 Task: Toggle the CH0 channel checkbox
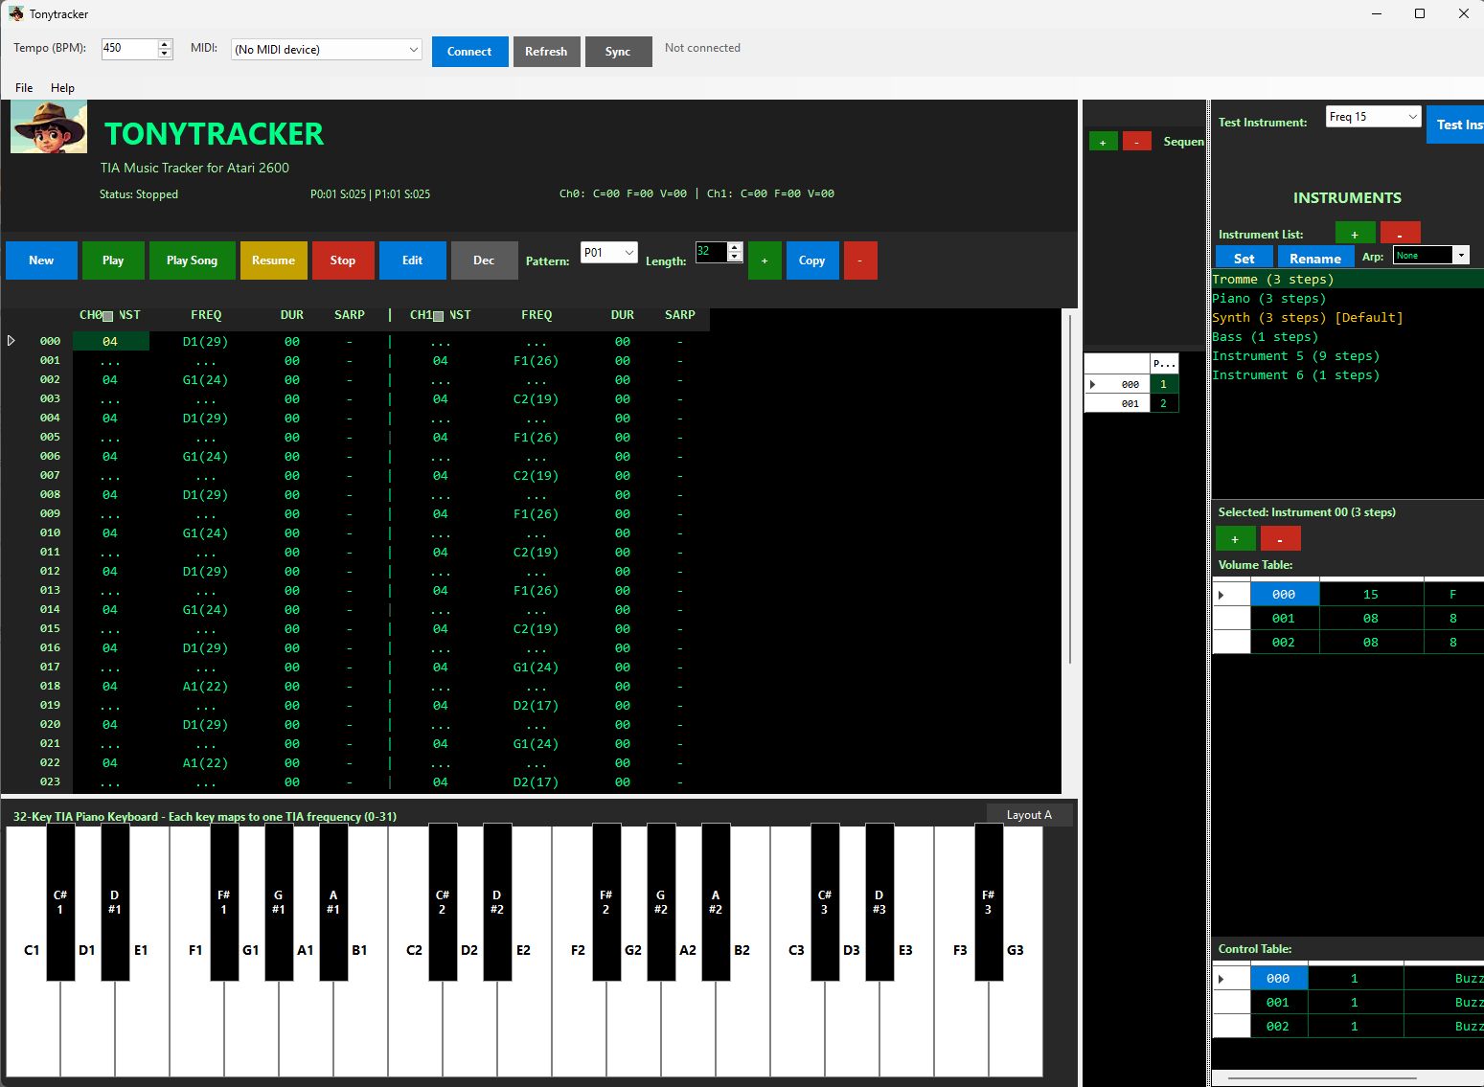pos(108,316)
